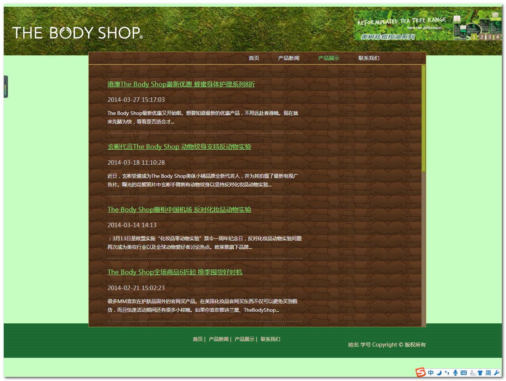This screenshot has width=506, height=381.
Task: Toggle Chinese input mode 中 icon
Action: click(431, 373)
